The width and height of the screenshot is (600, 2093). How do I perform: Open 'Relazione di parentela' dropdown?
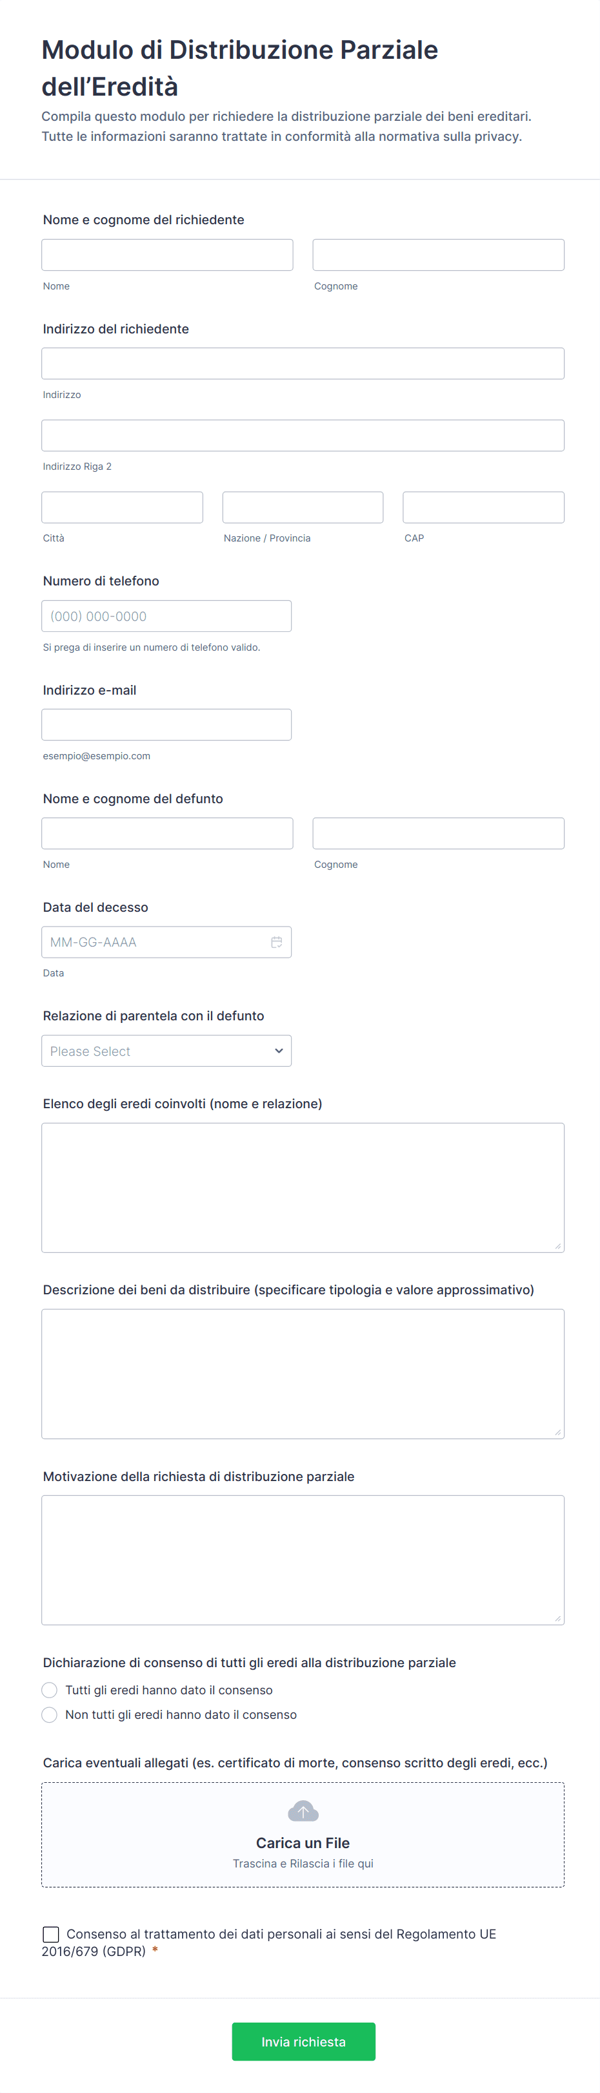tap(166, 1051)
